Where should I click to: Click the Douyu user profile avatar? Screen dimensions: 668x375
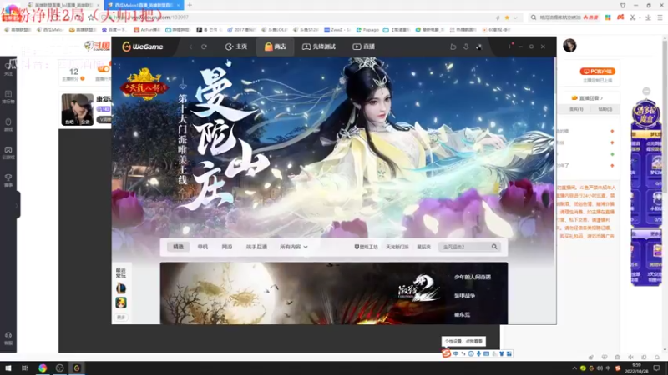pos(569,46)
